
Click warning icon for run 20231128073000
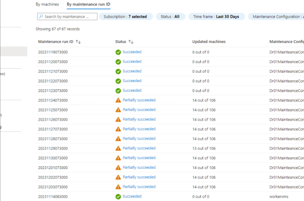pos(118,138)
